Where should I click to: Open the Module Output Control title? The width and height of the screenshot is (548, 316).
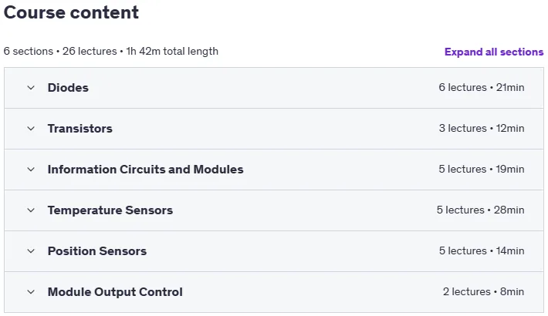115,292
